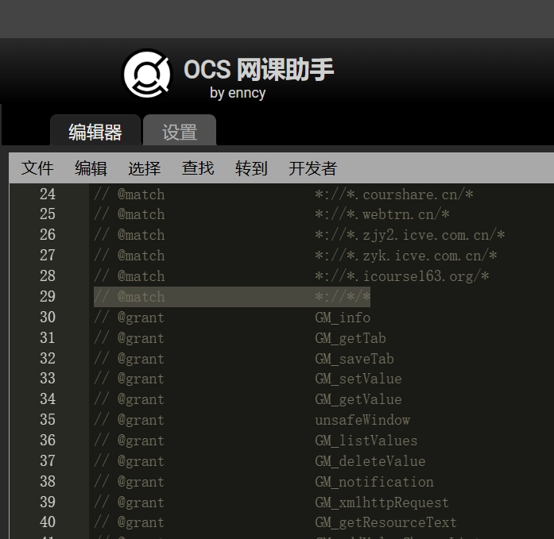Switch to the 编辑器 tab
This screenshot has width=554, height=539.
point(95,132)
